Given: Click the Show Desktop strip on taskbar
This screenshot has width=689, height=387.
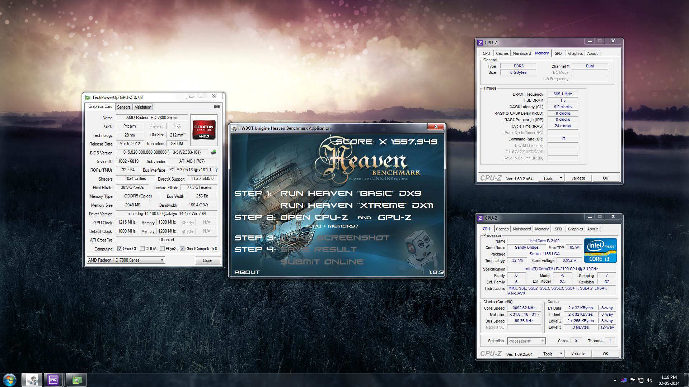Looking at the screenshot, I should [x=686, y=380].
